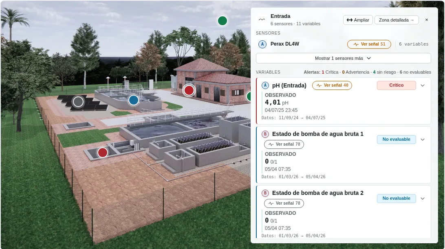Click the Crítico status badge
445x249 pixels.
click(x=397, y=85)
